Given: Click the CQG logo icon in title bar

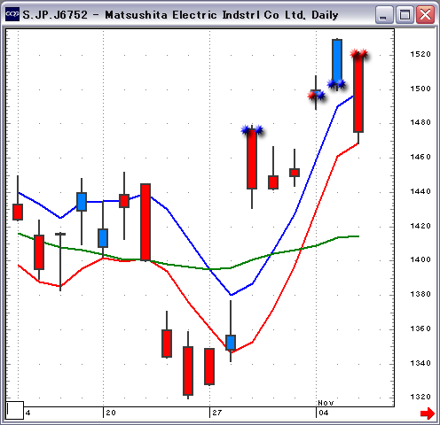Looking at the screenshot, I should 12,14.
